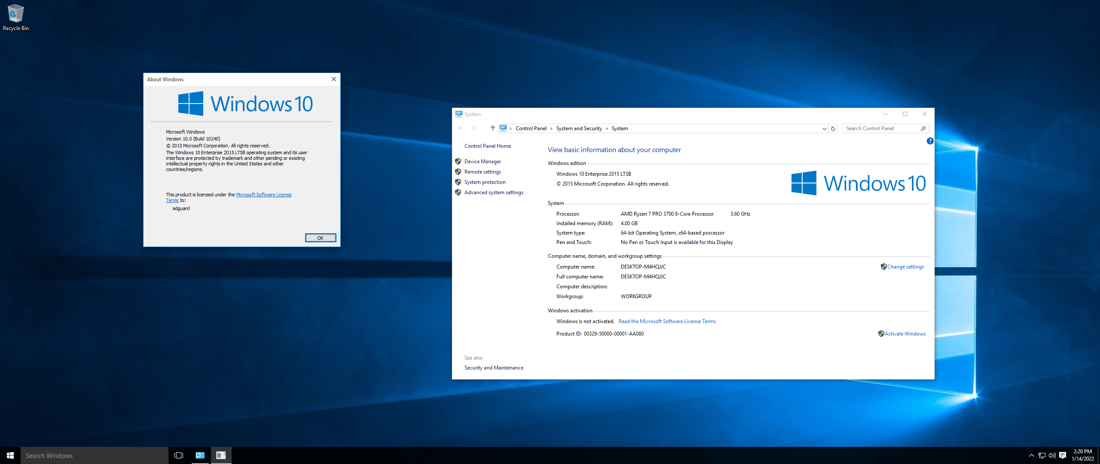This screenshot has height=464, width=1100.
Task: Open Microsoft Software License Terms link in About Windows
Action: (263, 195)
